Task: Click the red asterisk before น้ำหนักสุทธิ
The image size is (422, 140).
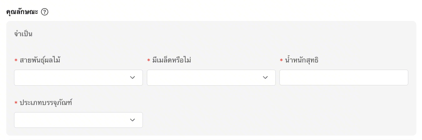Action: pos(281,61)
